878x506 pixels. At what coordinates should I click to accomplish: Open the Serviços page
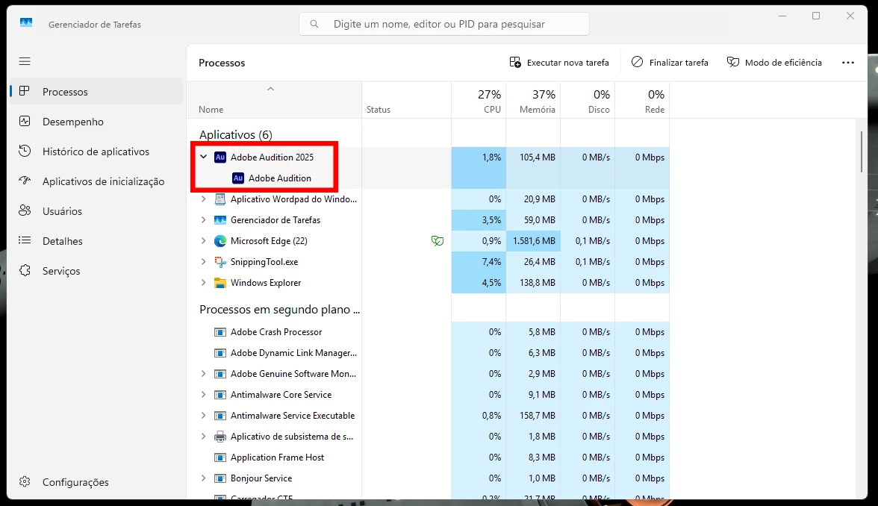(96, 270)
